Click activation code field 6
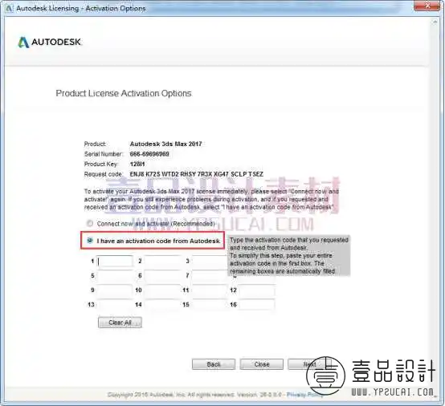 coord(162,275)
